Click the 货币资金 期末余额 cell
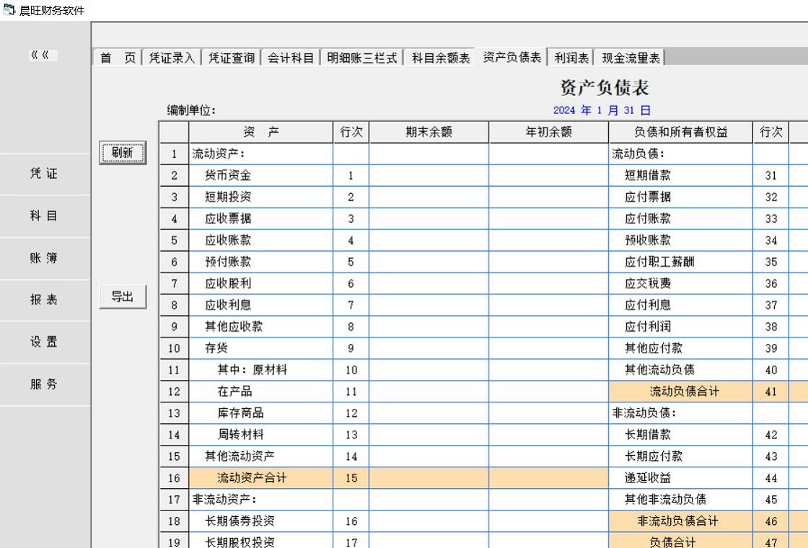This screenshot has height=548, width=808. coord(429,175)
